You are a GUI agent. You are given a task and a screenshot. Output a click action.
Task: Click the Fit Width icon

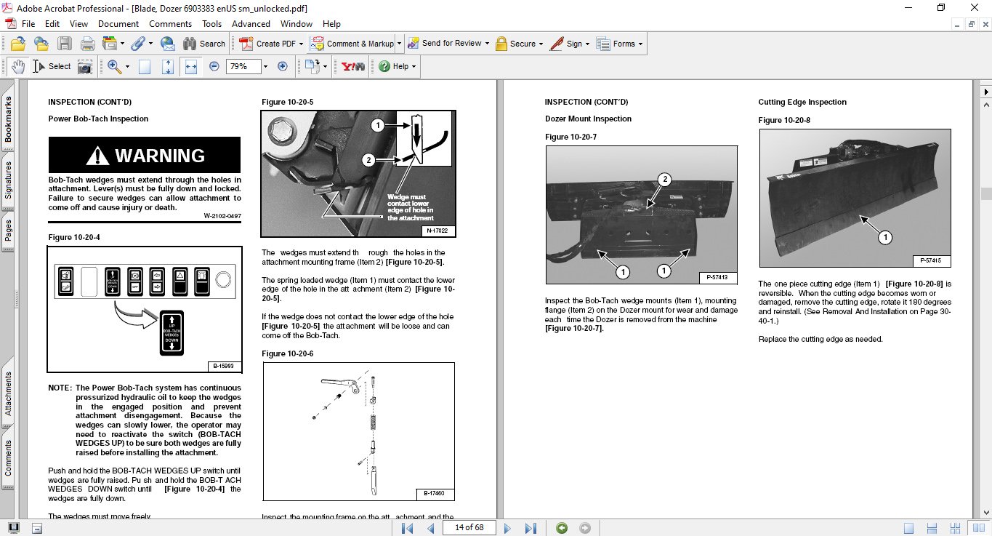pyautogui.click(x=191, y=66)
